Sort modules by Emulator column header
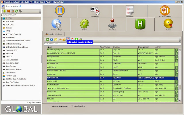This screenshot has width=184, height=115. 125,47
